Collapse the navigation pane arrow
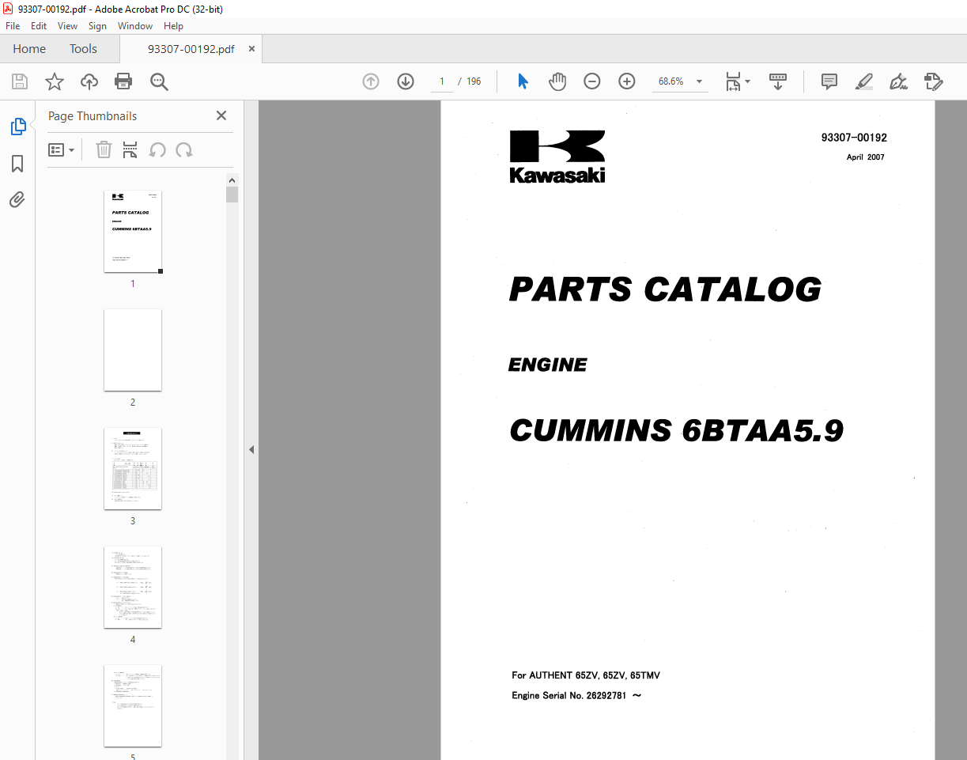Viewport: 967px width, 760px height. (x=251, y=449)
